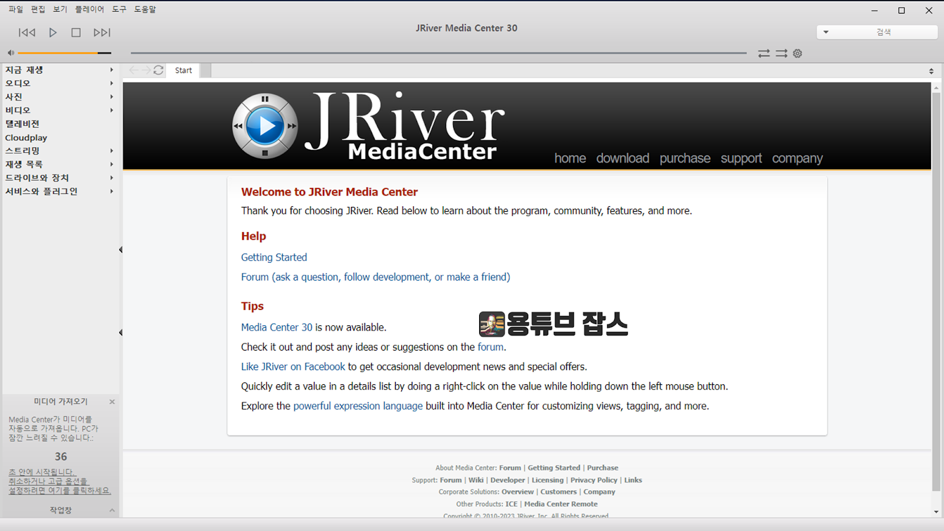
Task: Open the Media Center Remote footer link
Action: pos(560,504)
